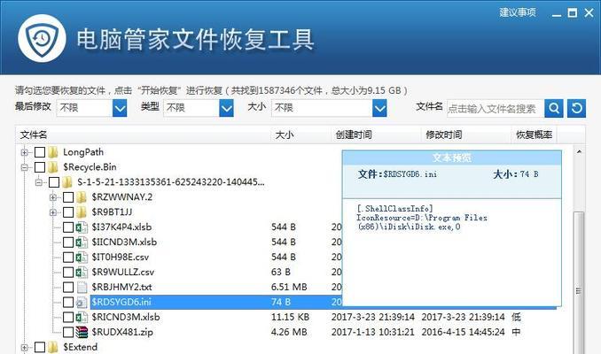Check the $Recycle.Bin checkbox

click(x=40, y=167)
